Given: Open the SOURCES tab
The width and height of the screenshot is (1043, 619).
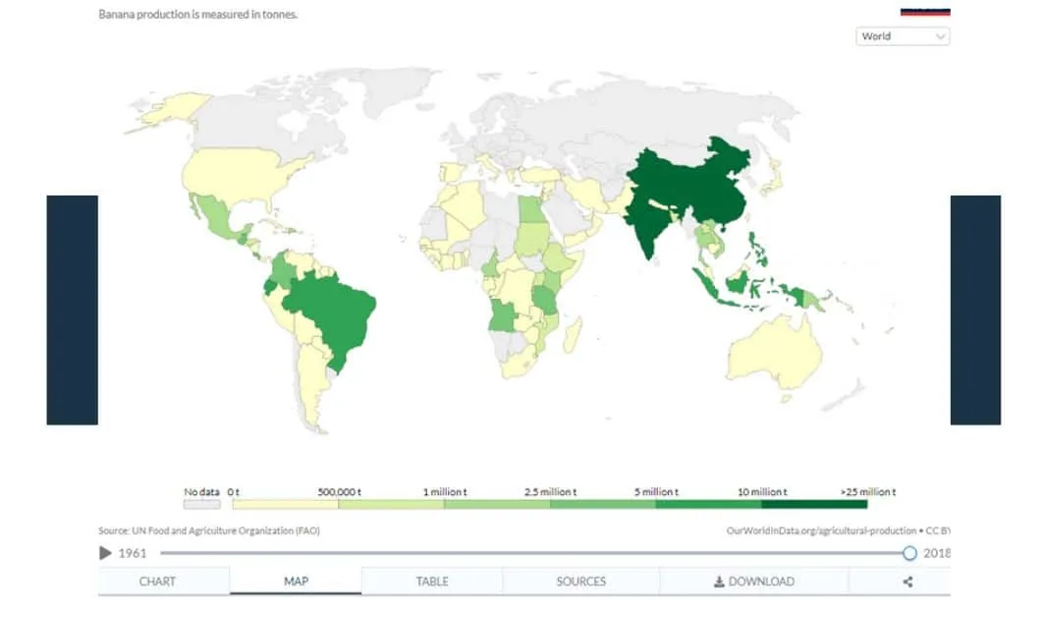Looking at the screenshot, I should coord(580,581).
